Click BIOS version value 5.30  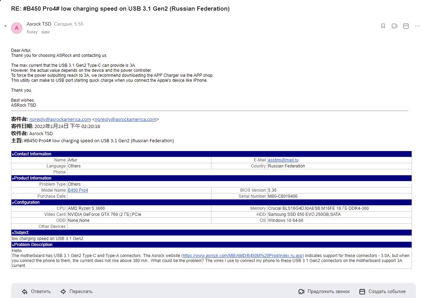272,190
